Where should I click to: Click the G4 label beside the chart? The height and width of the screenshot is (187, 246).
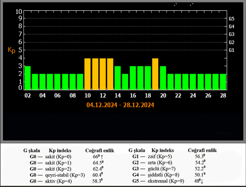(231, 27)
